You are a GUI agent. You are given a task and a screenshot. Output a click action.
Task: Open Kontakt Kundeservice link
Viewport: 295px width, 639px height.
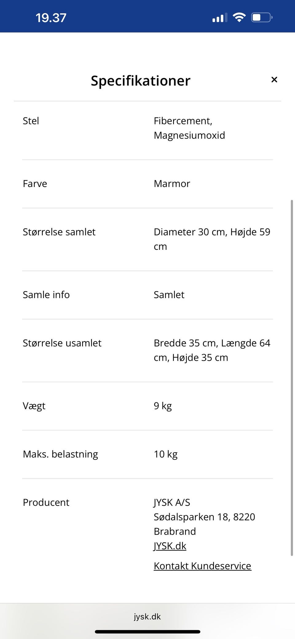point(203,566)
